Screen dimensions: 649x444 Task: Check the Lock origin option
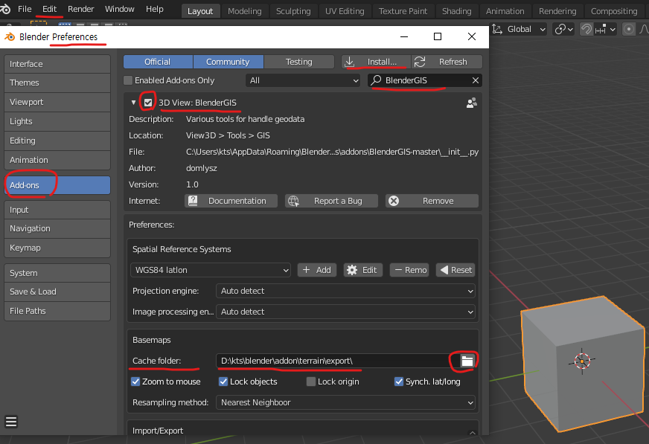point(311,382)
